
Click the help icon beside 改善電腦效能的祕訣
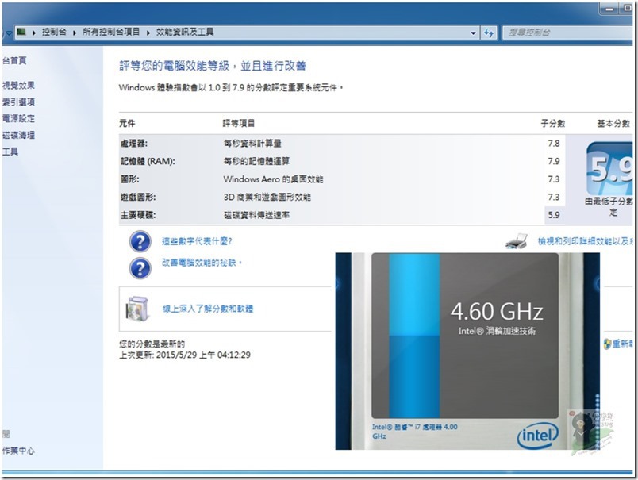point(140,268)
